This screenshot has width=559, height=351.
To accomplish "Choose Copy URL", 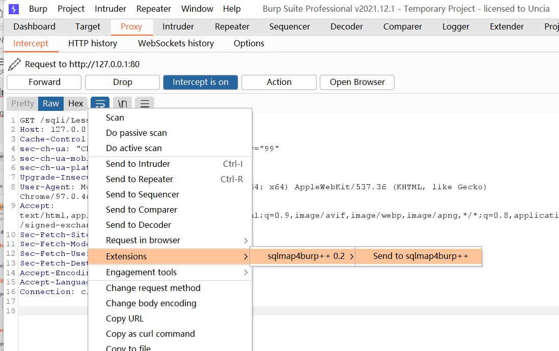I will click(x=170, y=319).
